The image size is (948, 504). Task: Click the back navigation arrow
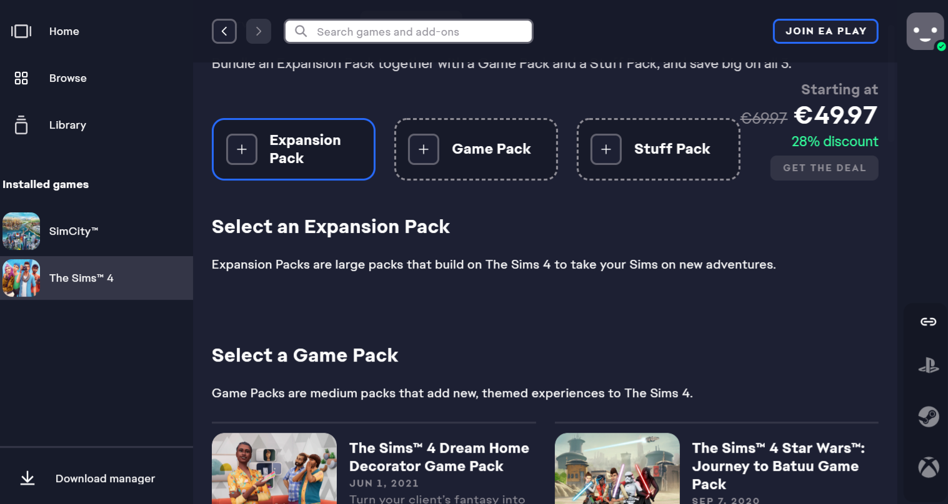[224, 31]
